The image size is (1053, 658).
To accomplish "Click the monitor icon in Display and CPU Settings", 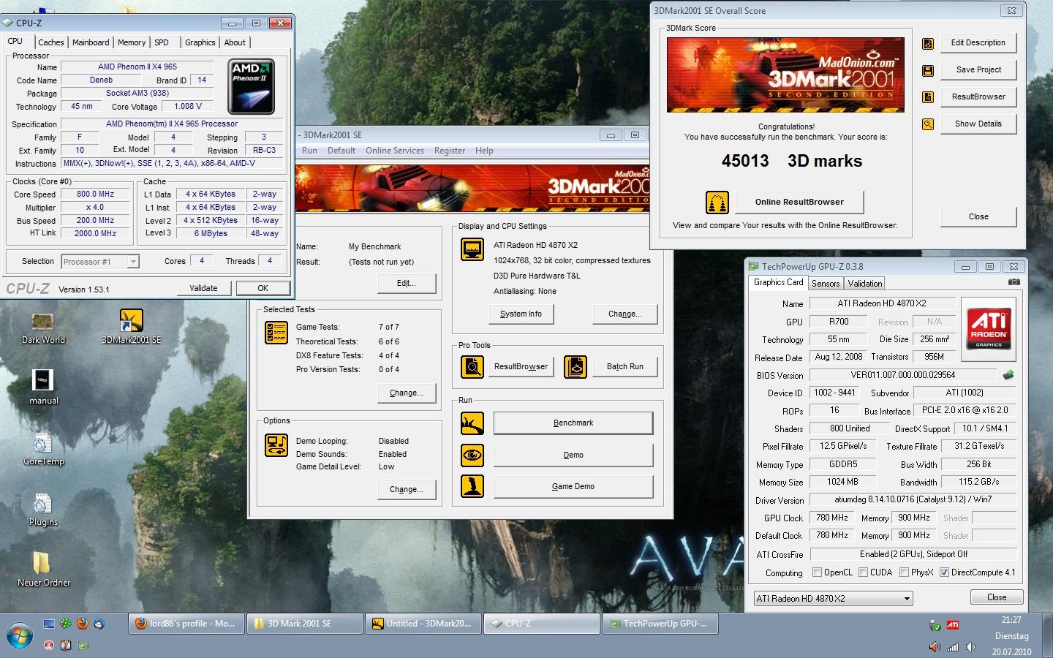I will pyautogui.click(x=472, y=249).
